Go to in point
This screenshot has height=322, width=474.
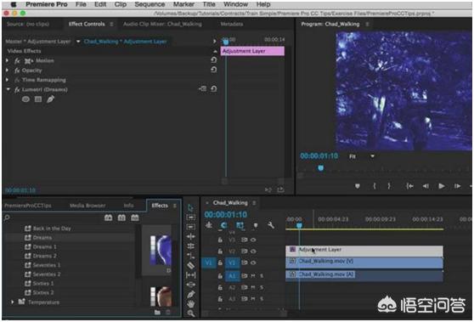pos(409,186)
